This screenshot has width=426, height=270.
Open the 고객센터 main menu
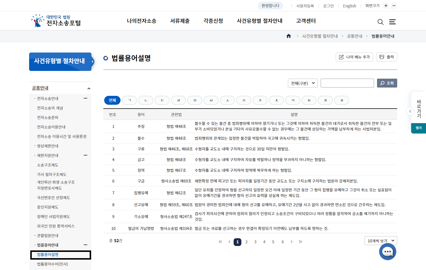tap(306, 21)
